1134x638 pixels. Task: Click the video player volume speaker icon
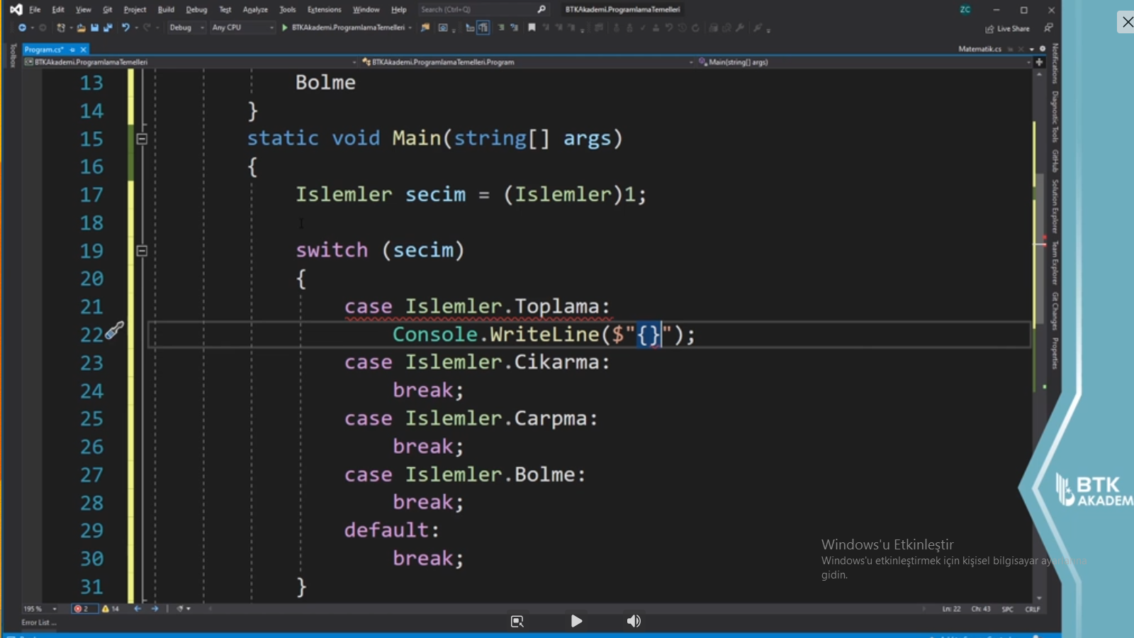(634, 621)
